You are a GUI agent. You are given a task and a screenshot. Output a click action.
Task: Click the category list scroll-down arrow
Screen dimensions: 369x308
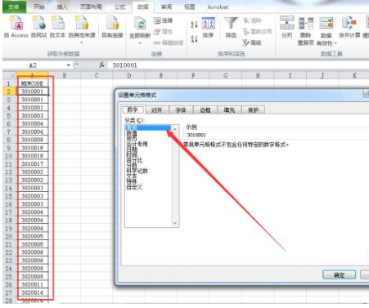[x=175, y=223]
